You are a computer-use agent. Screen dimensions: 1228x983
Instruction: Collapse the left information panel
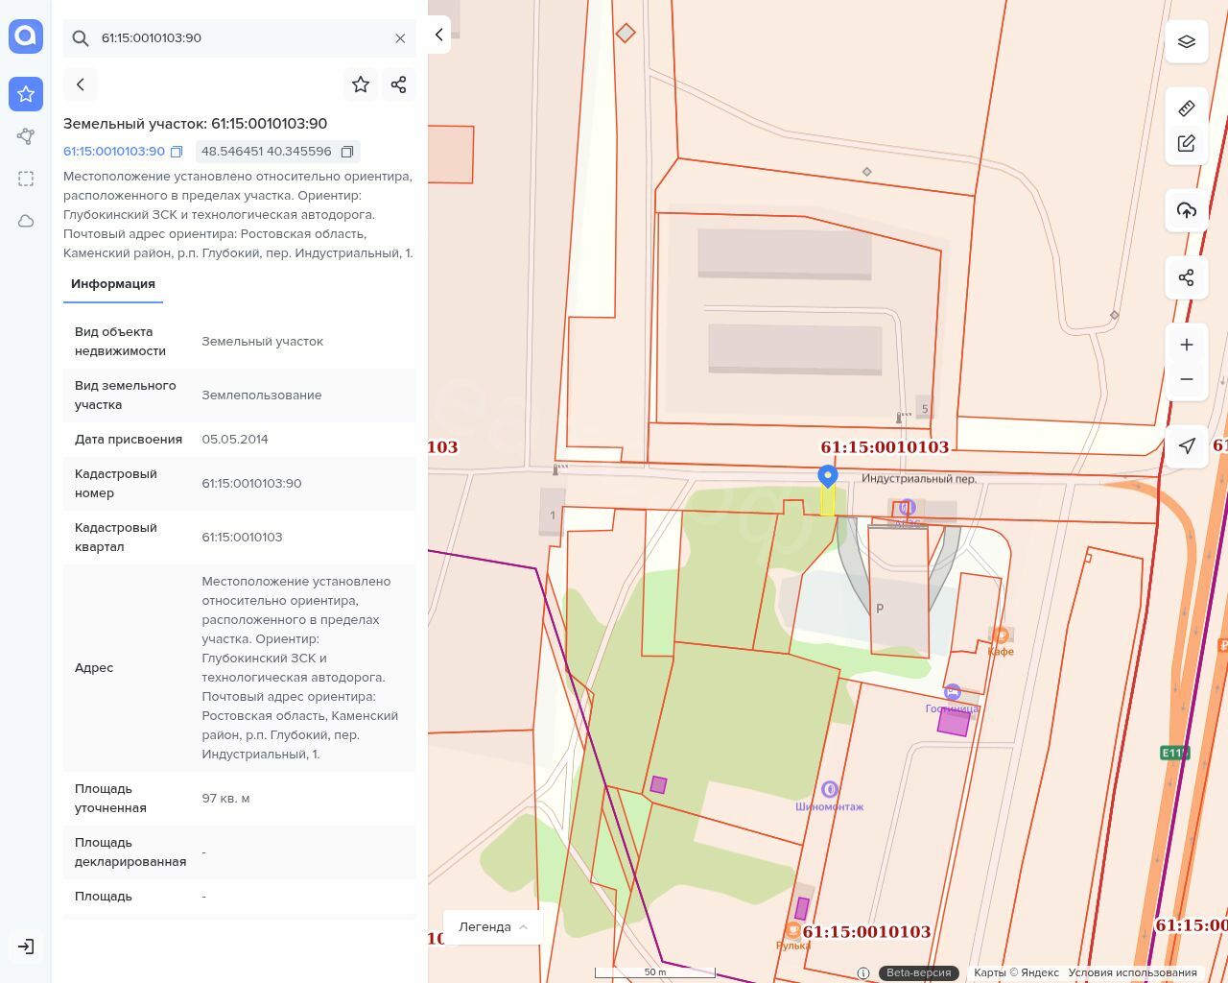439,35
